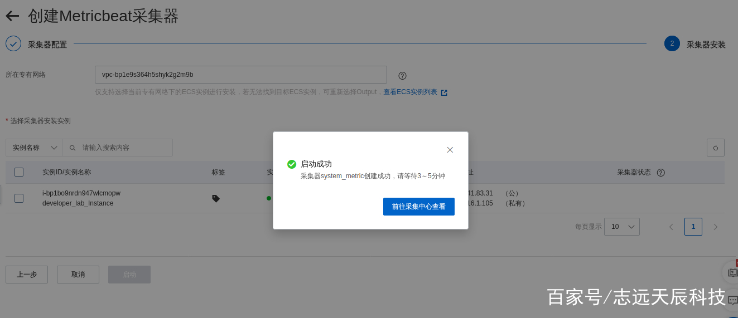Image resolution: width=738 pixels, height=318 pixels.
Task: Click the green success check icon
Action: [292, 164]
